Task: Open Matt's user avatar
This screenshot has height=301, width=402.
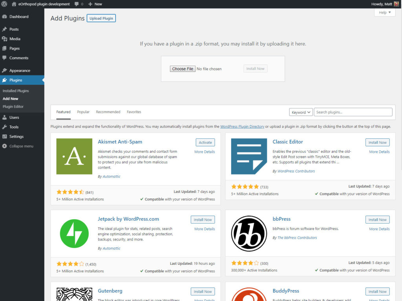Action: [x=397, y=4]
